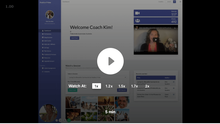
Task: Click watch icon for Powerful Prosperity & Profitability row
Action: pyautogui.click(x=174, y=88)
